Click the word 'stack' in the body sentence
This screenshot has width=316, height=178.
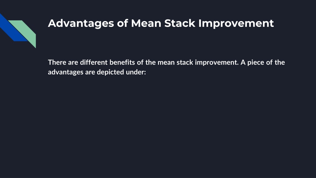pos(185,62)
